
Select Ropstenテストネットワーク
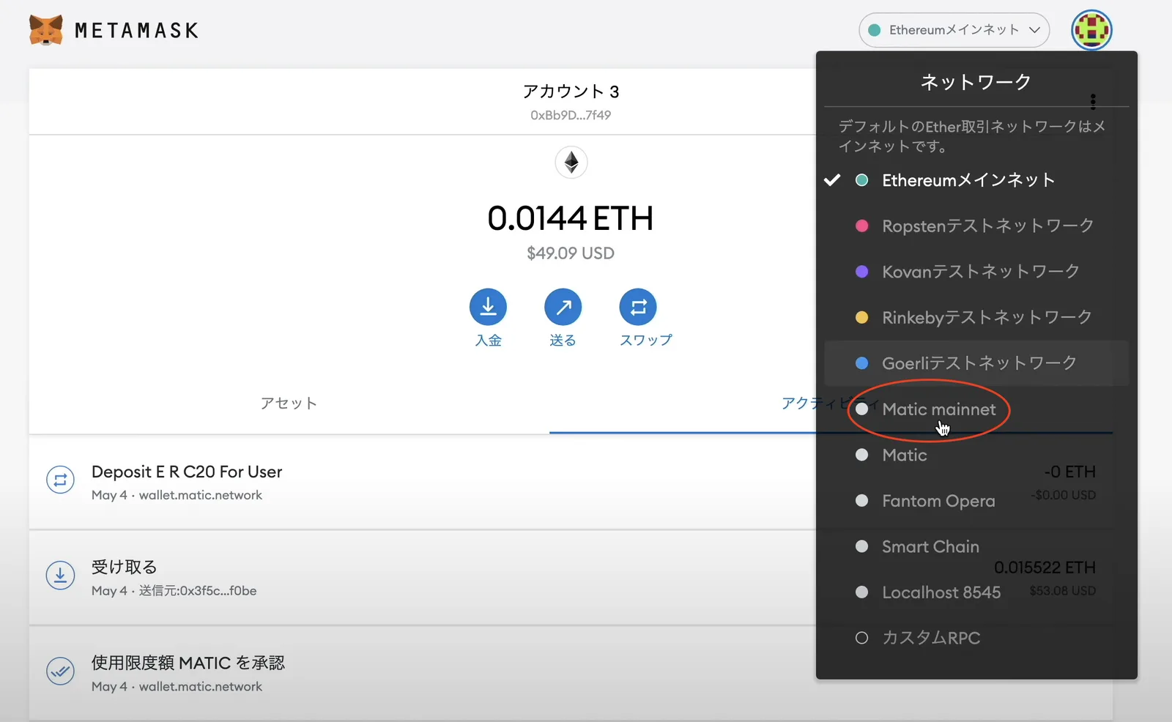(976, 226)
